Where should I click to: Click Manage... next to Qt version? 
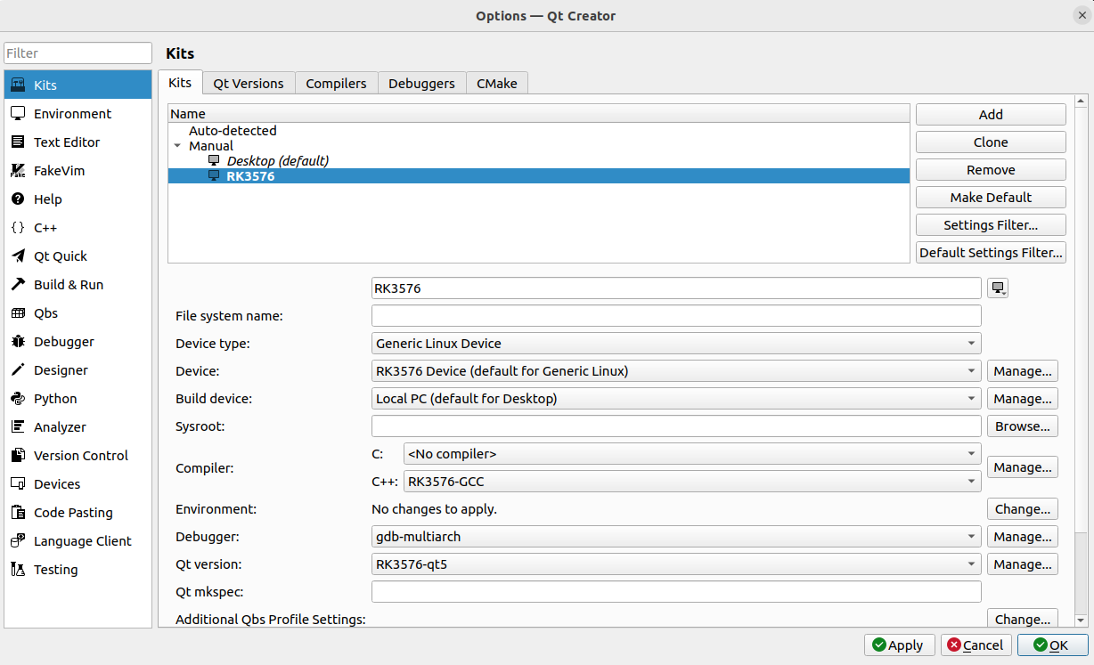pyautogui.click(x=1023, y=564)
